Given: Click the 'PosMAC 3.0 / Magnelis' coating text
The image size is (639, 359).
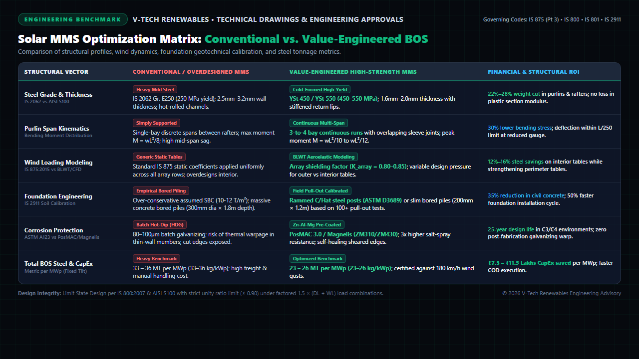Looking at the screenshot, I should point(344,234).
